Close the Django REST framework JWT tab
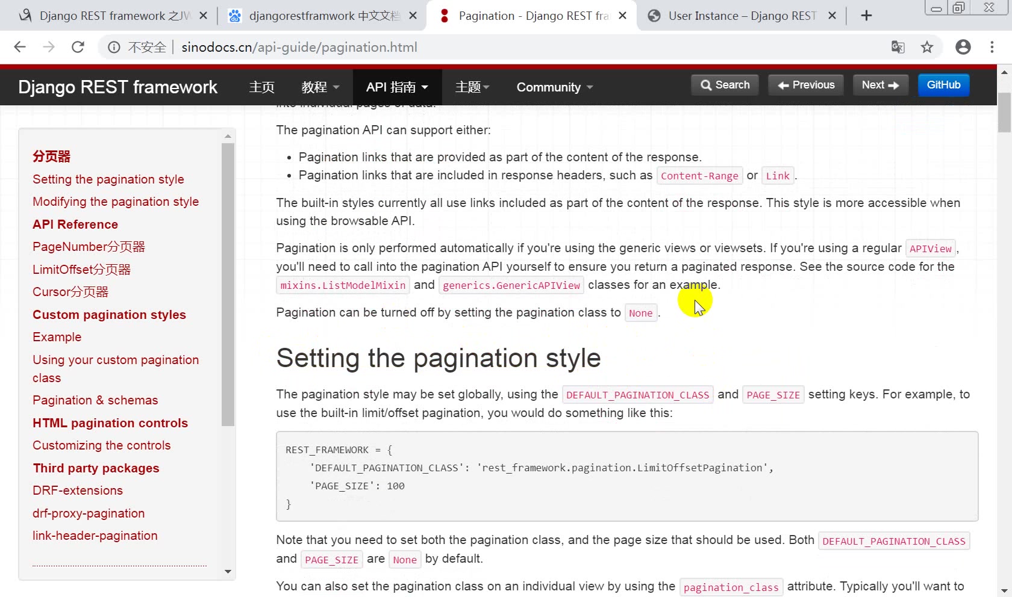This screenshot has width=1012, height=597. click(x=204, y=16)
